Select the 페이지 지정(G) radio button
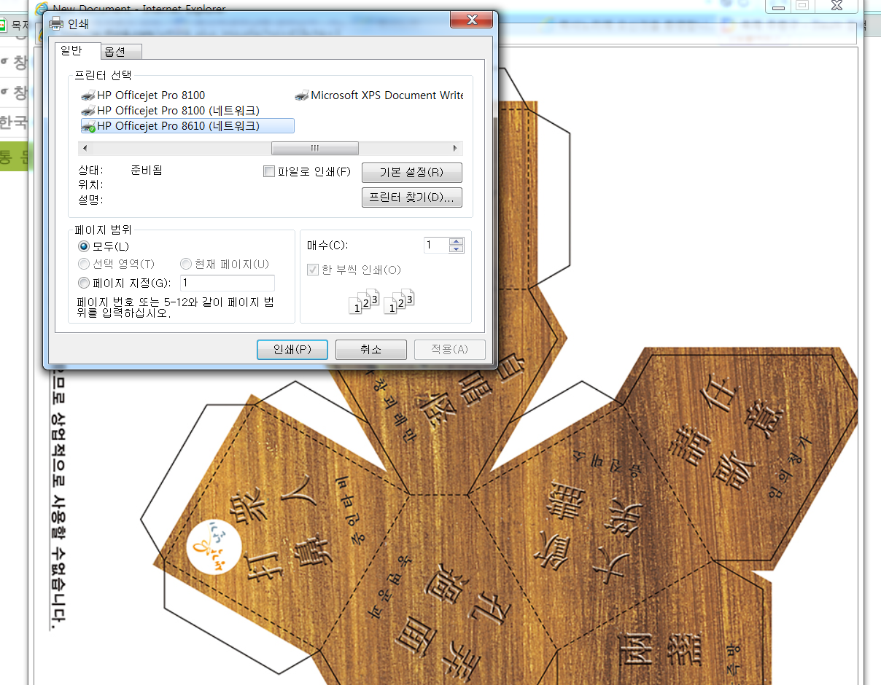Screen dimensions: 881x685 [84, 283]
